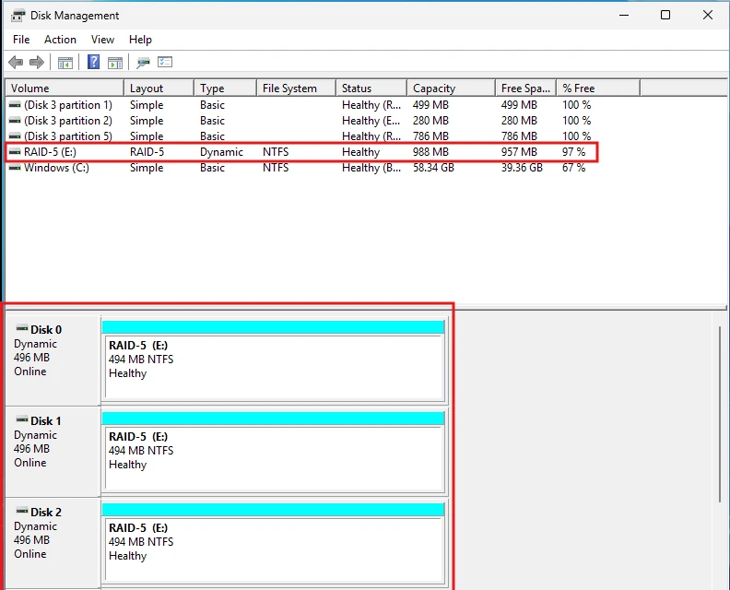Click the '957 MB' free space cell

click(x=519, y=152)
